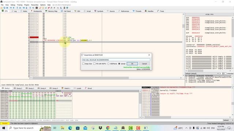The height and width of the screenshot is (131, 234).
Task: Switch to the Memory Map tab
Action: point(51,11)
